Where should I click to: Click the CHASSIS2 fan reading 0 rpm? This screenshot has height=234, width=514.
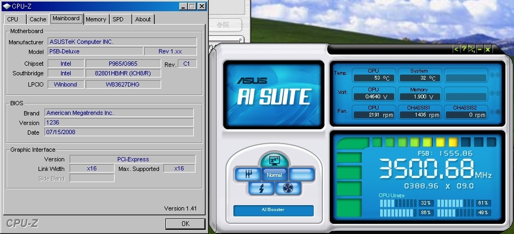point(466,114)
